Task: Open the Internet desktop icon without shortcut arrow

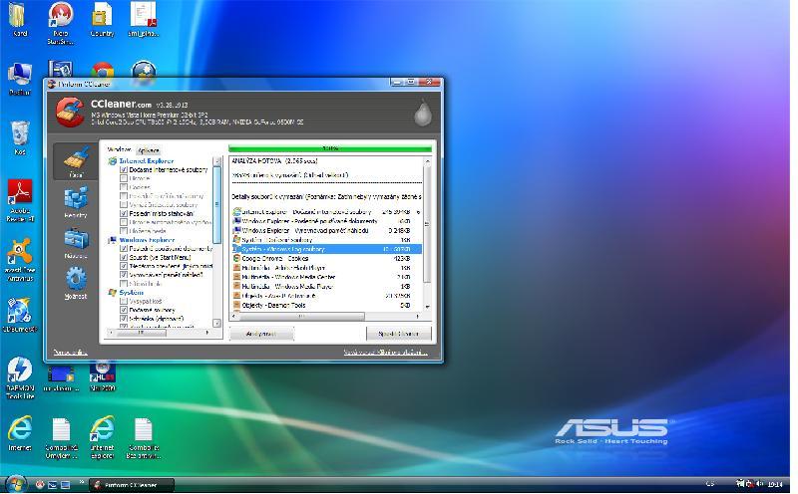Action: point(20,433)
